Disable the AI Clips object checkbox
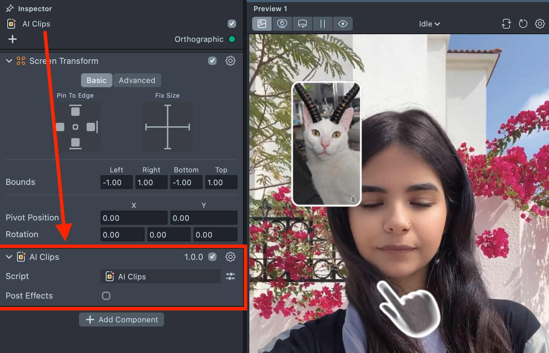Viewport: 549px width, 353px height. 232,24
